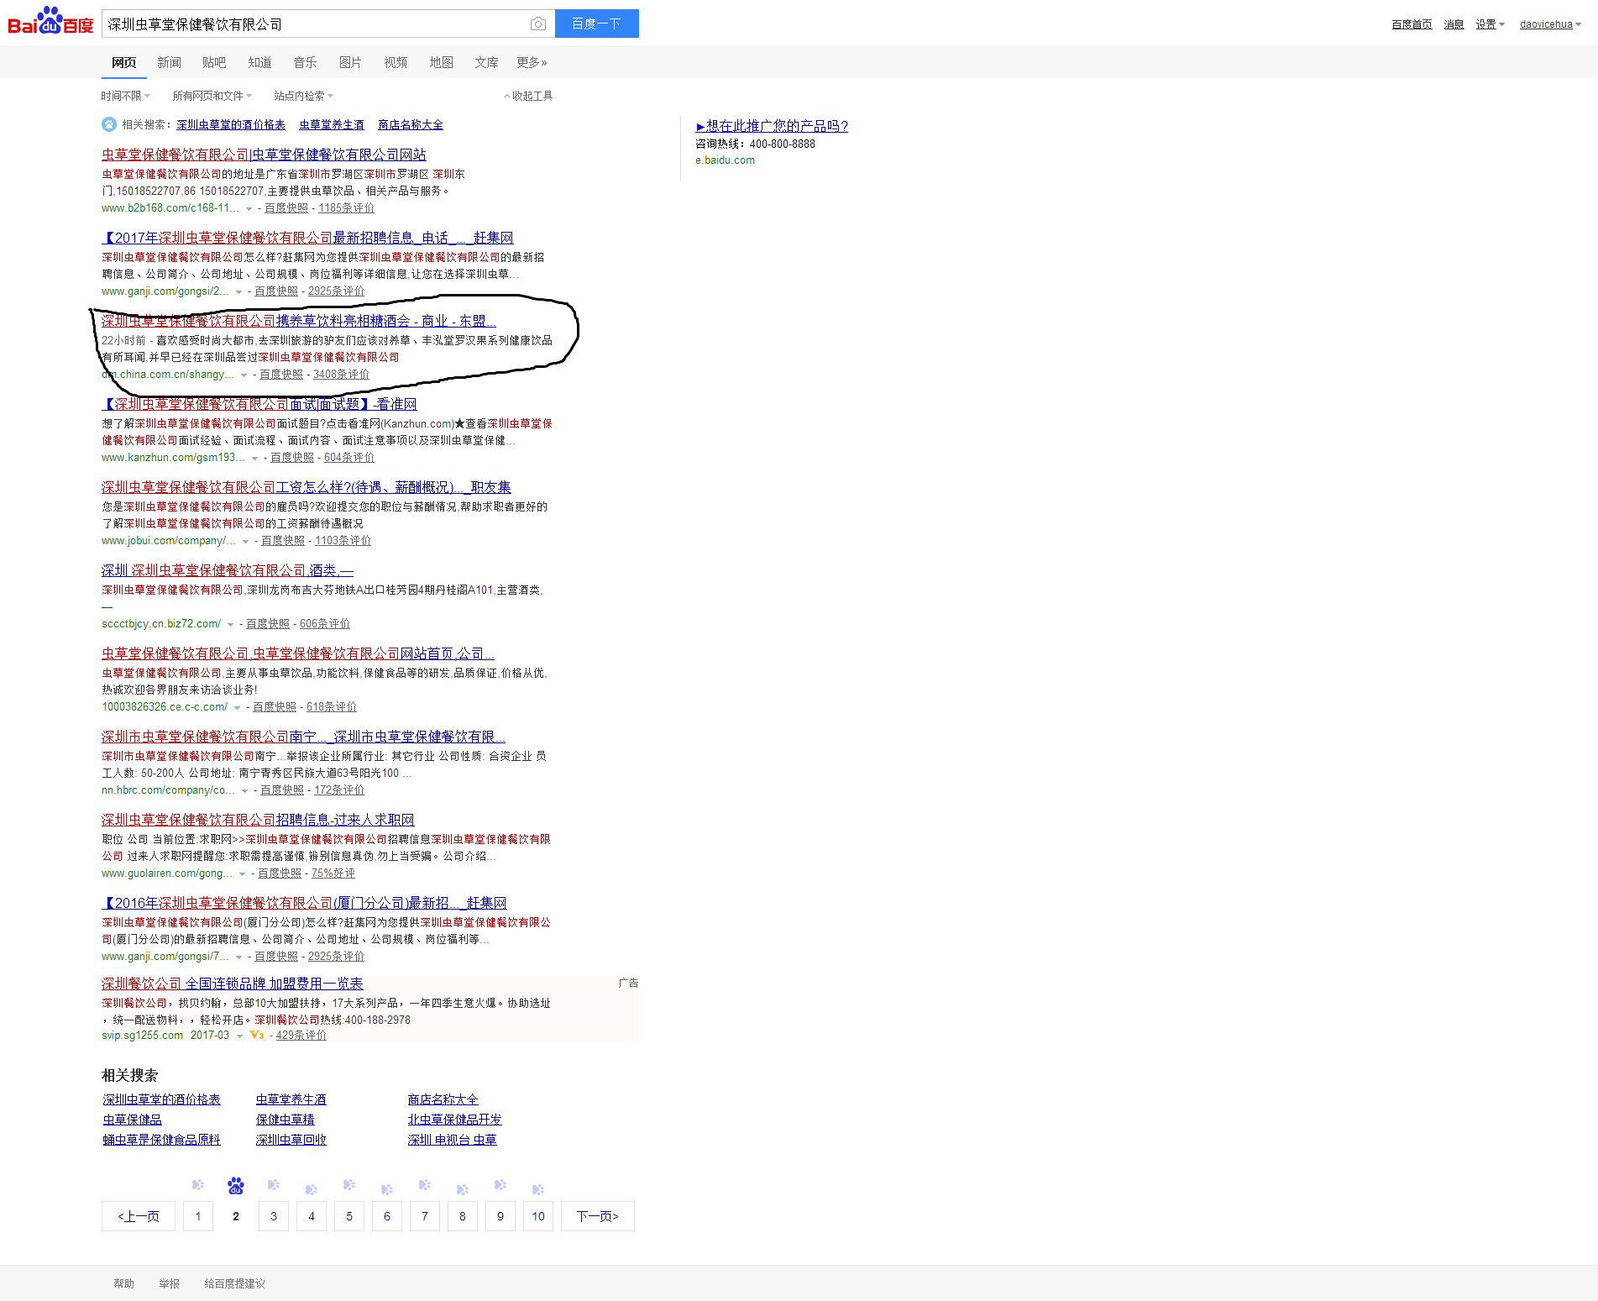
Task: Switch to the 视频 tab
Action: pyautogui.click(x=396, y=62)
